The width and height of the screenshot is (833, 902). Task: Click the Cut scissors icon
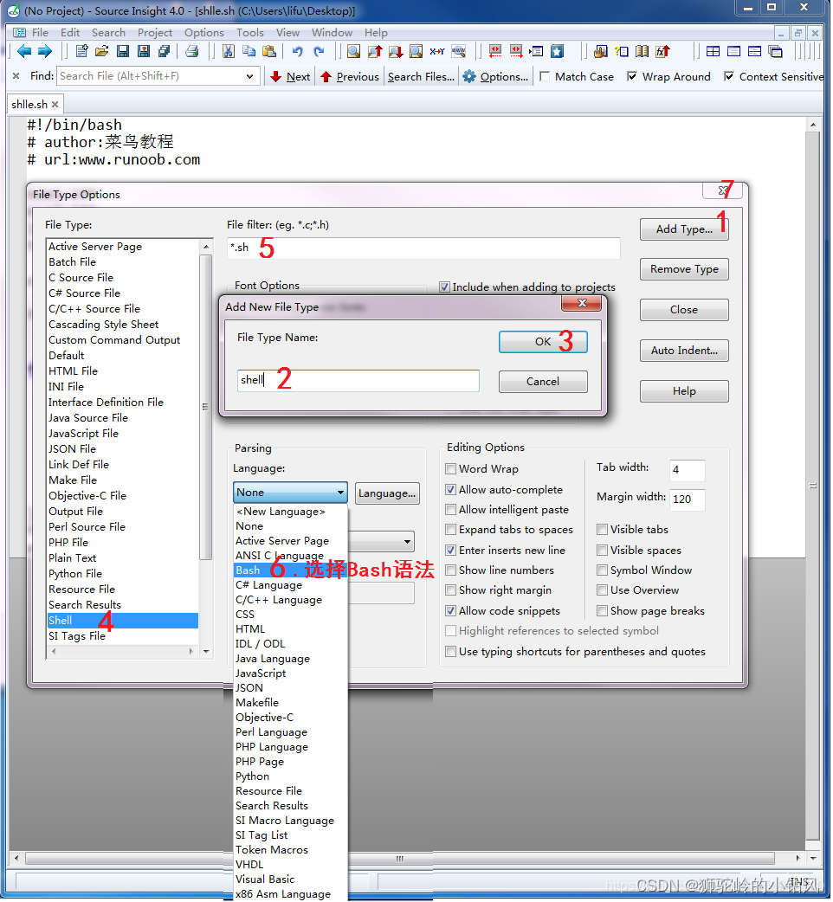pos(229,51)
